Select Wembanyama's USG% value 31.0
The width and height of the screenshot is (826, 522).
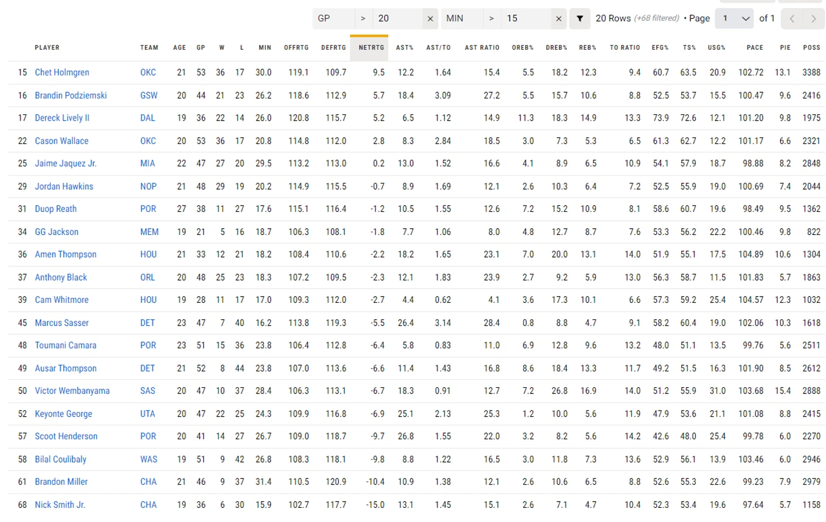(717, 391)
